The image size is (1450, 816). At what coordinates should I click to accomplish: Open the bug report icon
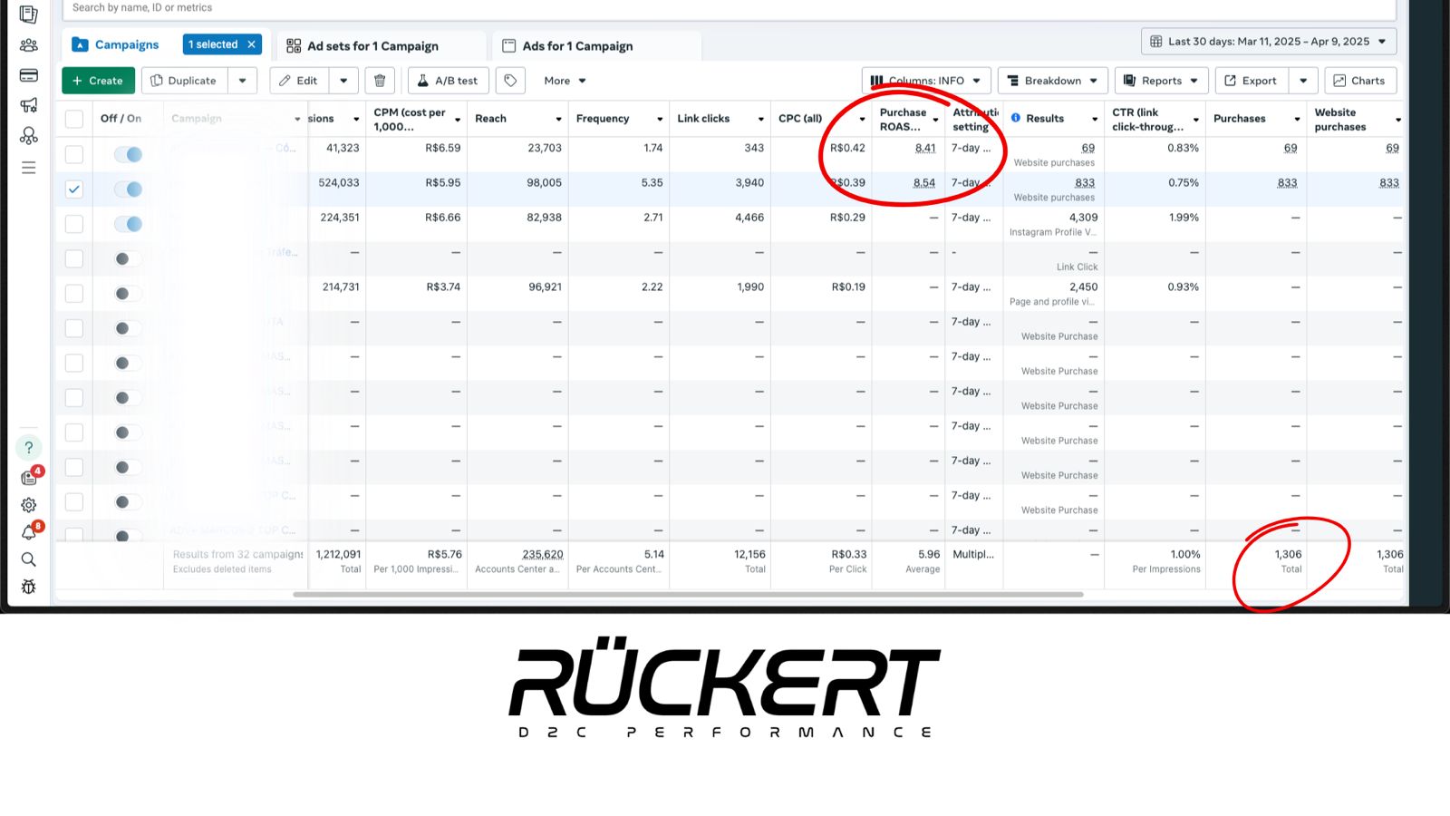click(x=29, y=587)
